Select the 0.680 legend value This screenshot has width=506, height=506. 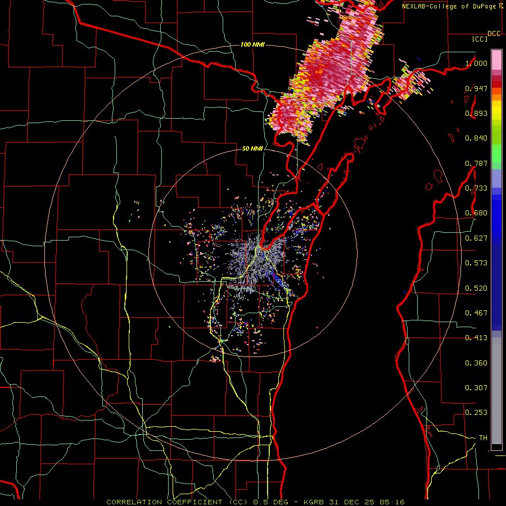[476, 213]
